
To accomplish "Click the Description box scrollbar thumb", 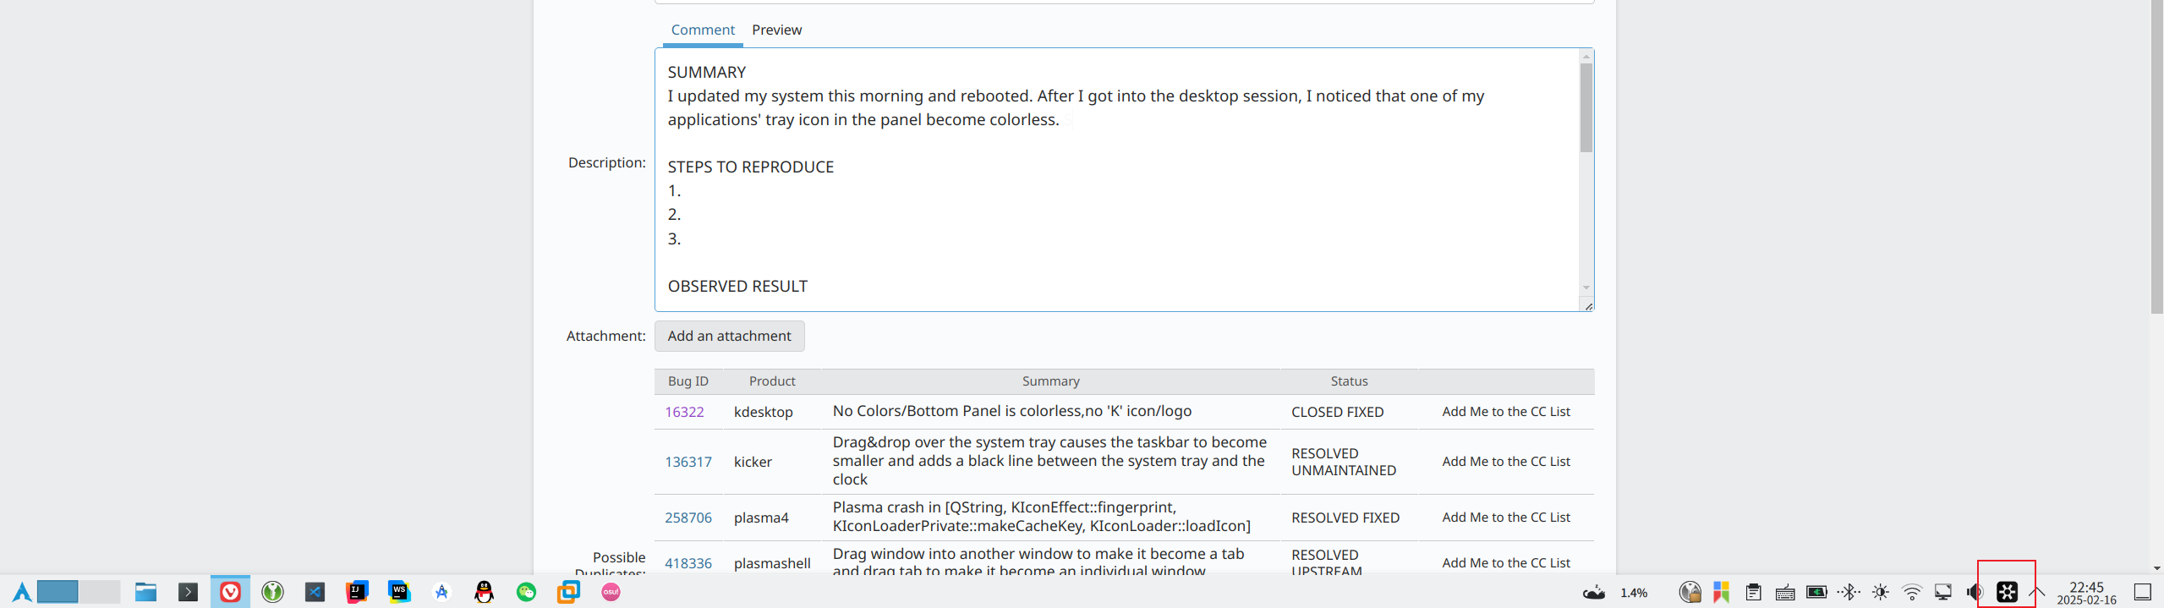I will point(1586,108).
